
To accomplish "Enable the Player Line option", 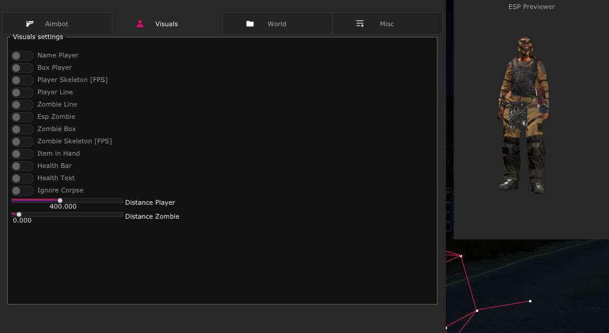I will pos(22,92).
